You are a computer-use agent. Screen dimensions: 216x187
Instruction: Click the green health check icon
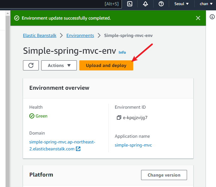(x=32, y=116)
